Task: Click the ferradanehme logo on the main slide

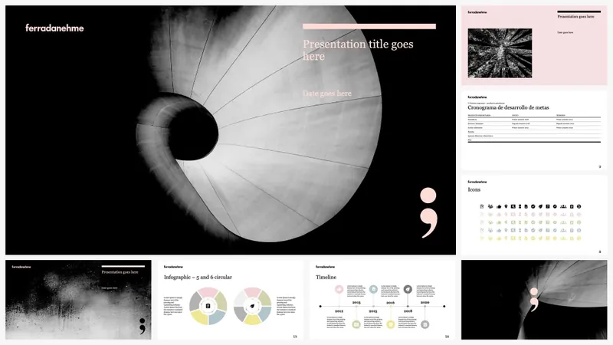Action: coord(54,28)
